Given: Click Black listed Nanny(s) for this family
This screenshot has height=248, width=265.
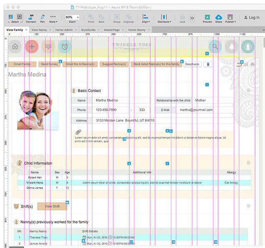Looking at the screenshot, I should tap(156, 64).
